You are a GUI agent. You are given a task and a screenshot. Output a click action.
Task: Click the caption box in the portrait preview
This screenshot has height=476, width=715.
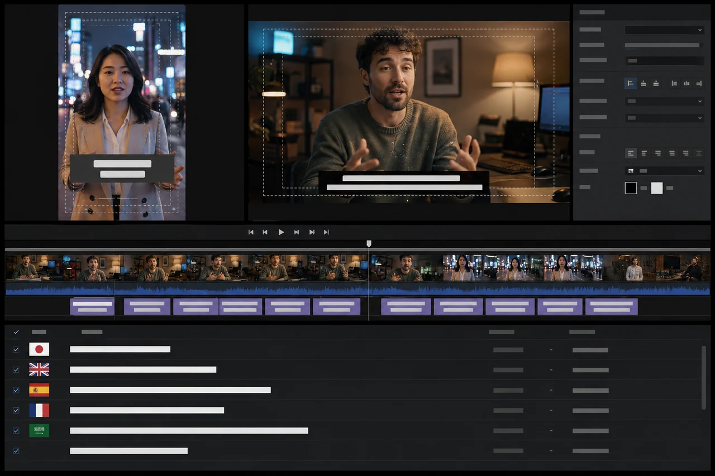(122, 169)
